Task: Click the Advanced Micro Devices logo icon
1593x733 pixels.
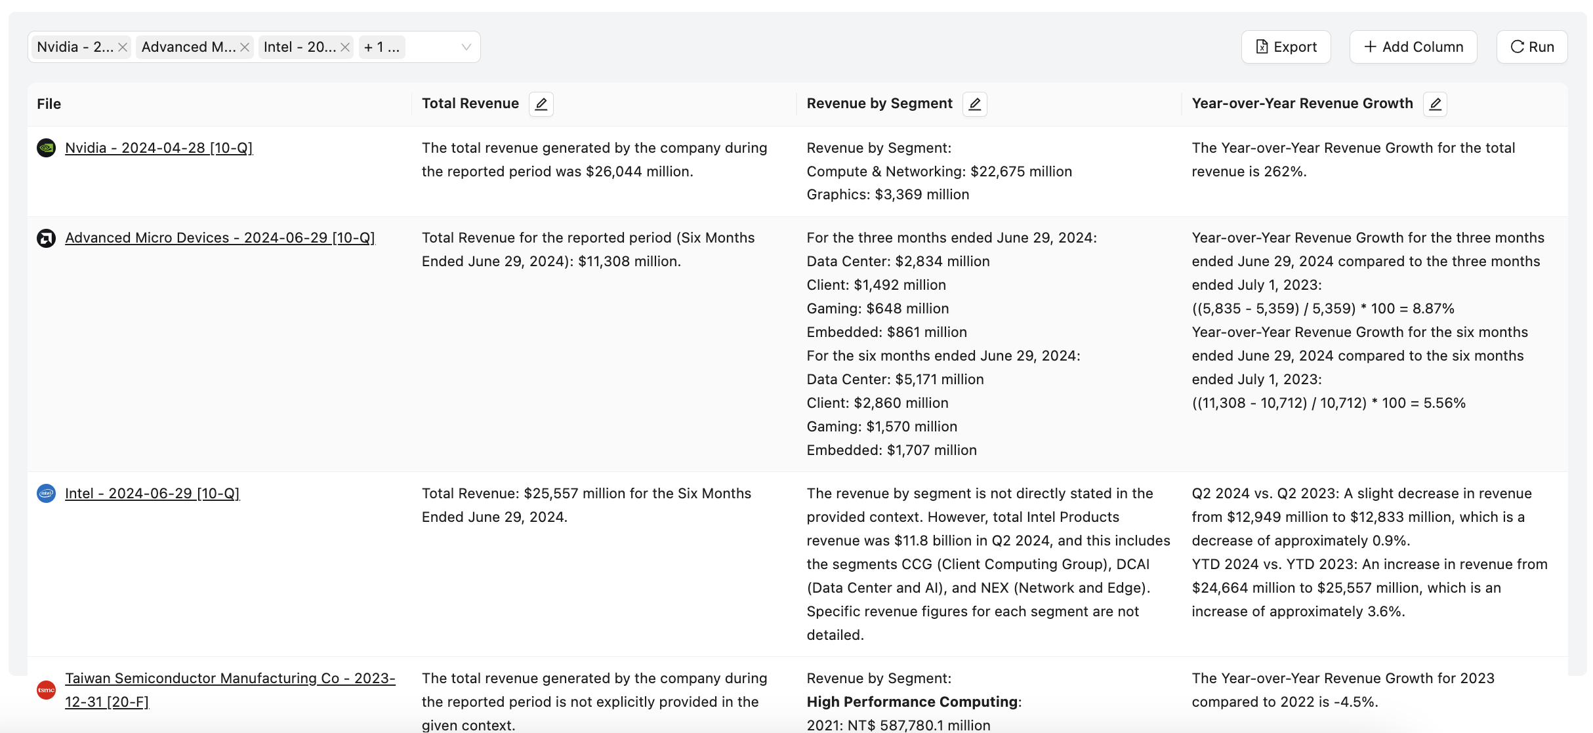Action: click(x=46, y=238)
